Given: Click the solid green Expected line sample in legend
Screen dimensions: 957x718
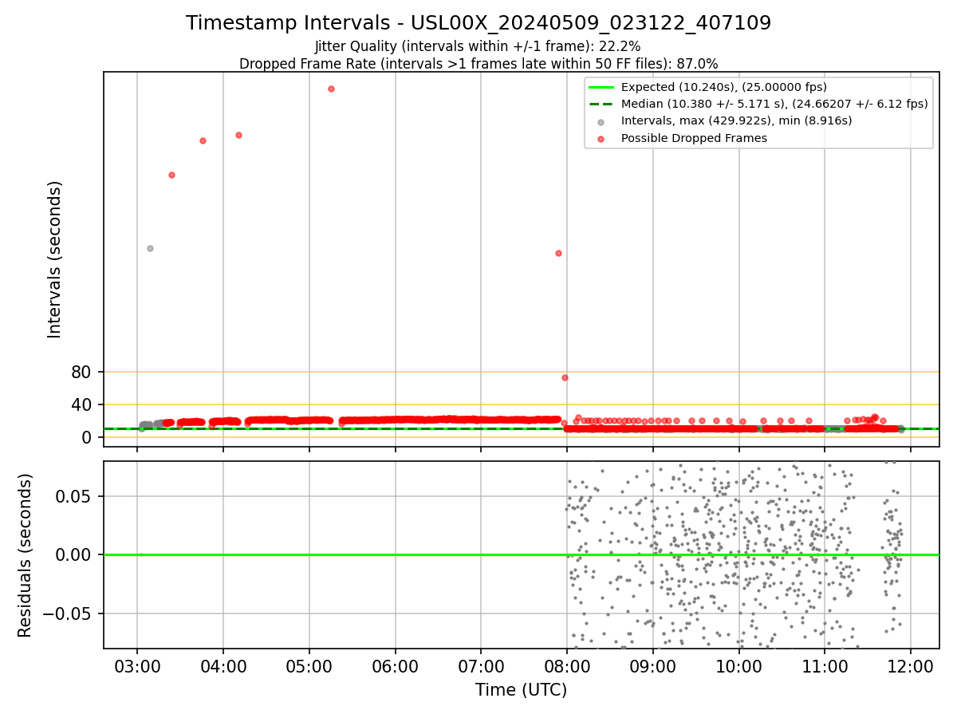Looking at the screenshot, I should coord(601,87).
